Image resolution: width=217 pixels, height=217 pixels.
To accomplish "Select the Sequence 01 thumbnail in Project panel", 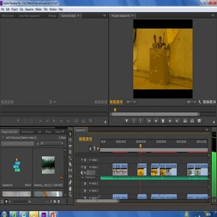I will point(16,165).
